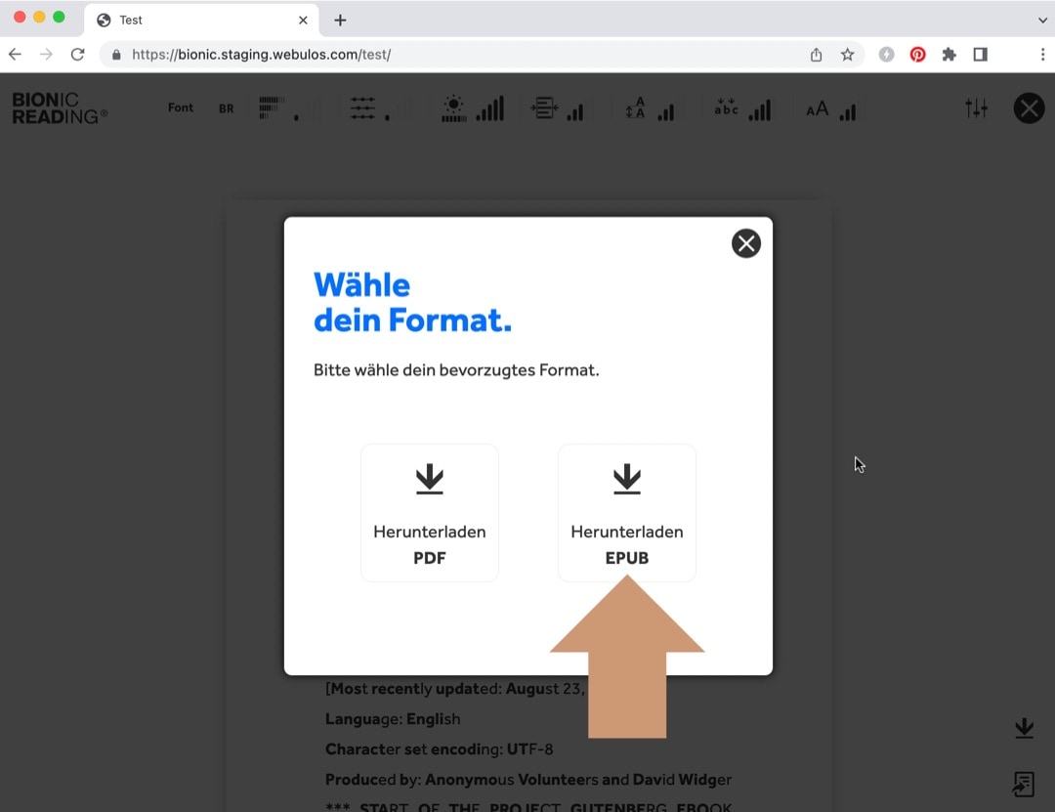Image resolution: width=1055 pixels, height=812 pixels.
Task: Close the format selection dialog
Action: (x=745, y=243)
